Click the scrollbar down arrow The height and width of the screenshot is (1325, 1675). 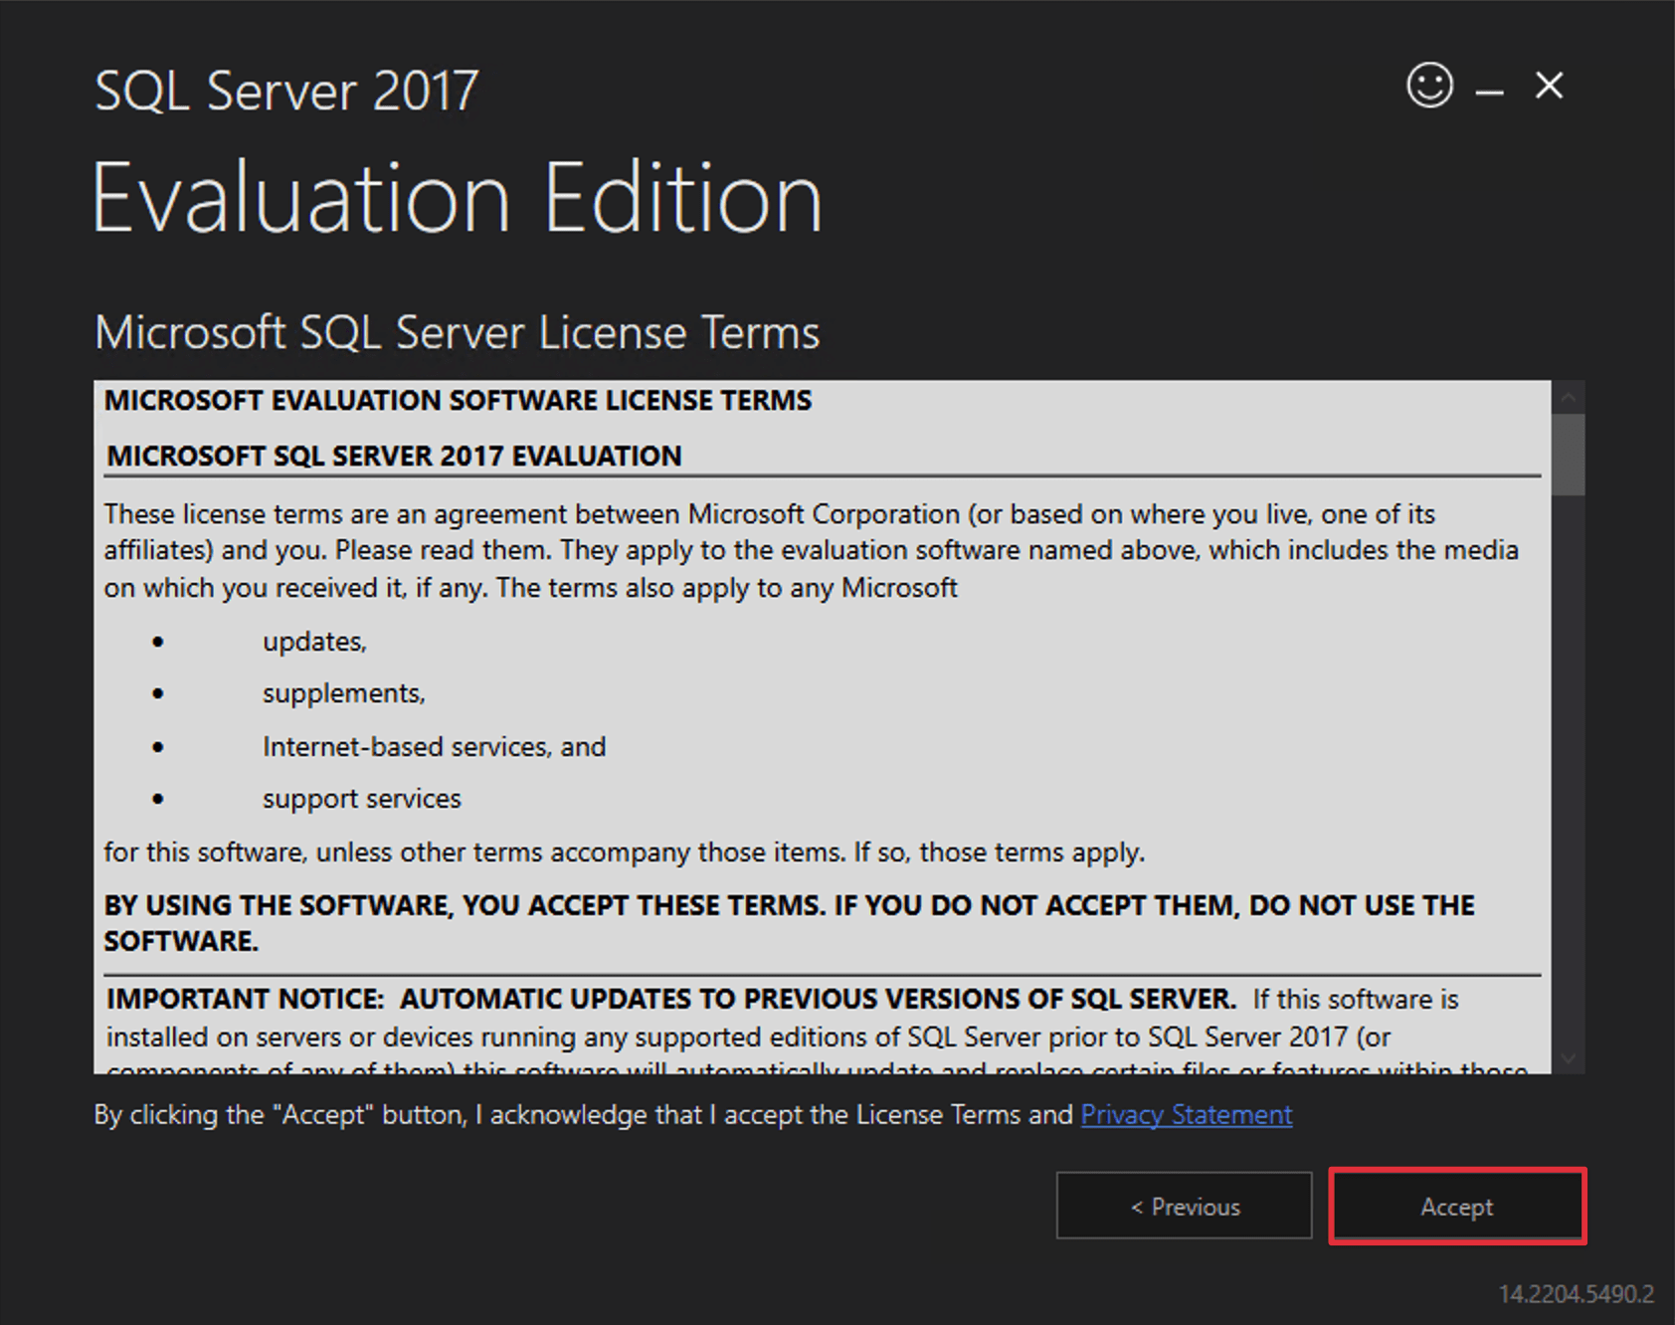coord(1570,1060)
